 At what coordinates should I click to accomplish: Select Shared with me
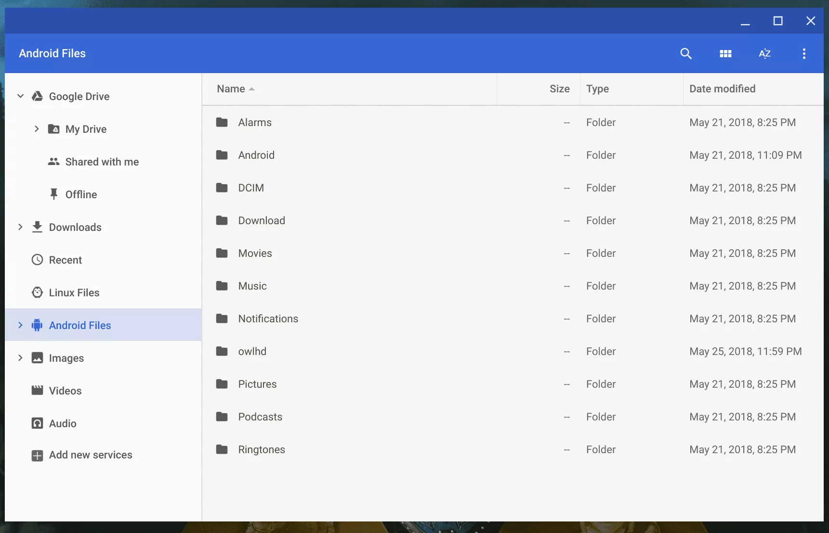[102, 162]
